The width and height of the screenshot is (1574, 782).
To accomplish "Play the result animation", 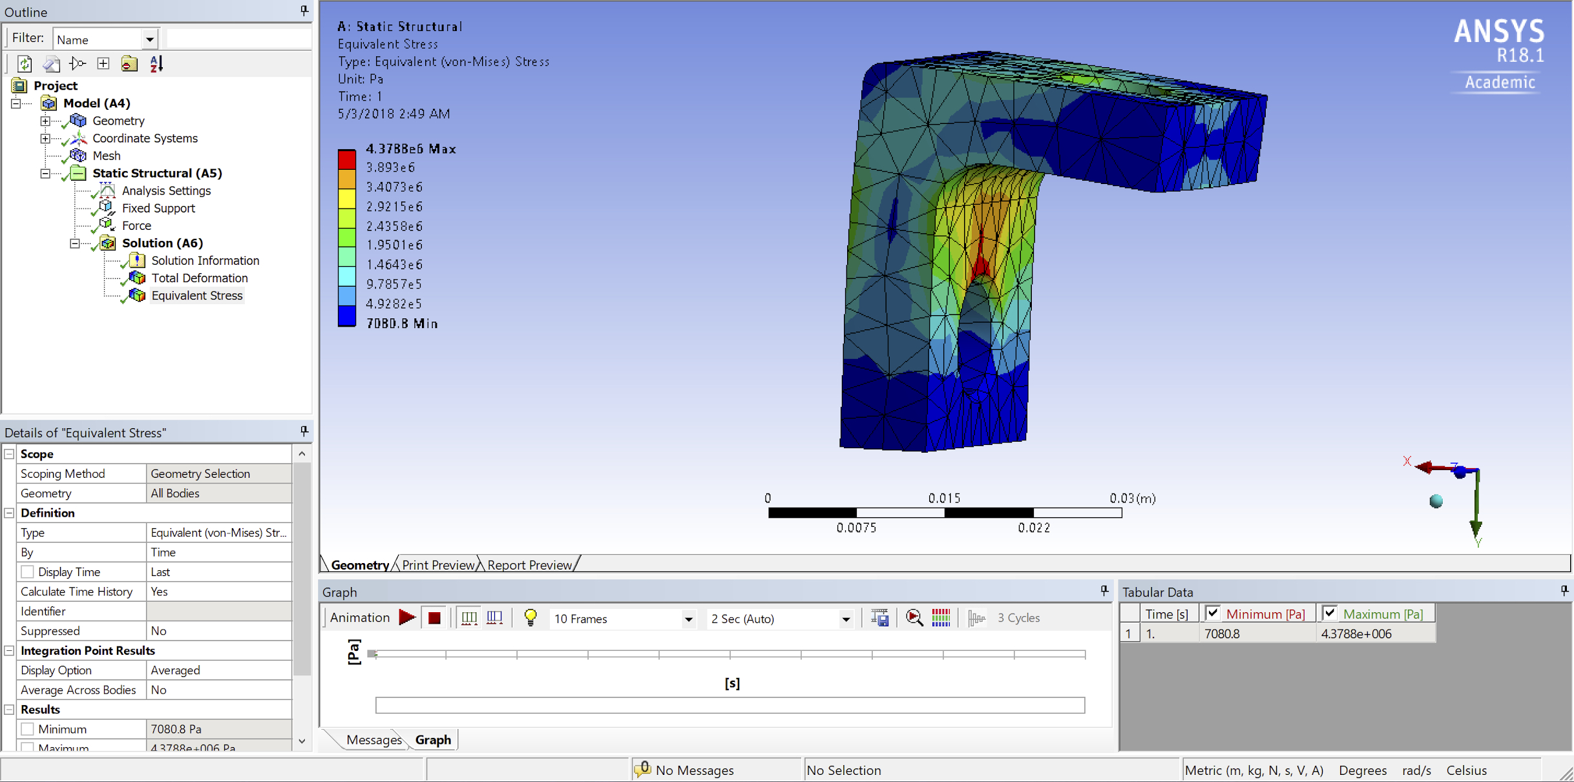I will click(x=407, y=618).
